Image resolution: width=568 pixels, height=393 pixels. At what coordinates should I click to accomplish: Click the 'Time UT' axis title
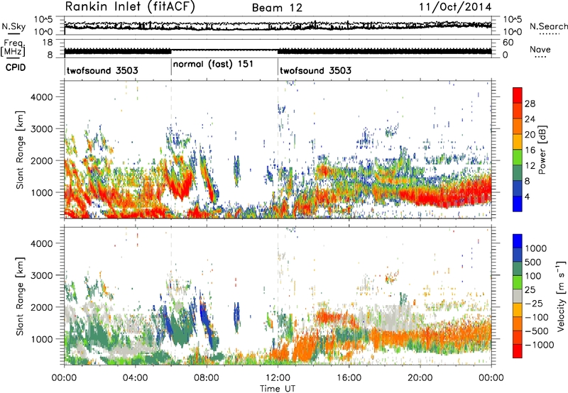point(278,388)
